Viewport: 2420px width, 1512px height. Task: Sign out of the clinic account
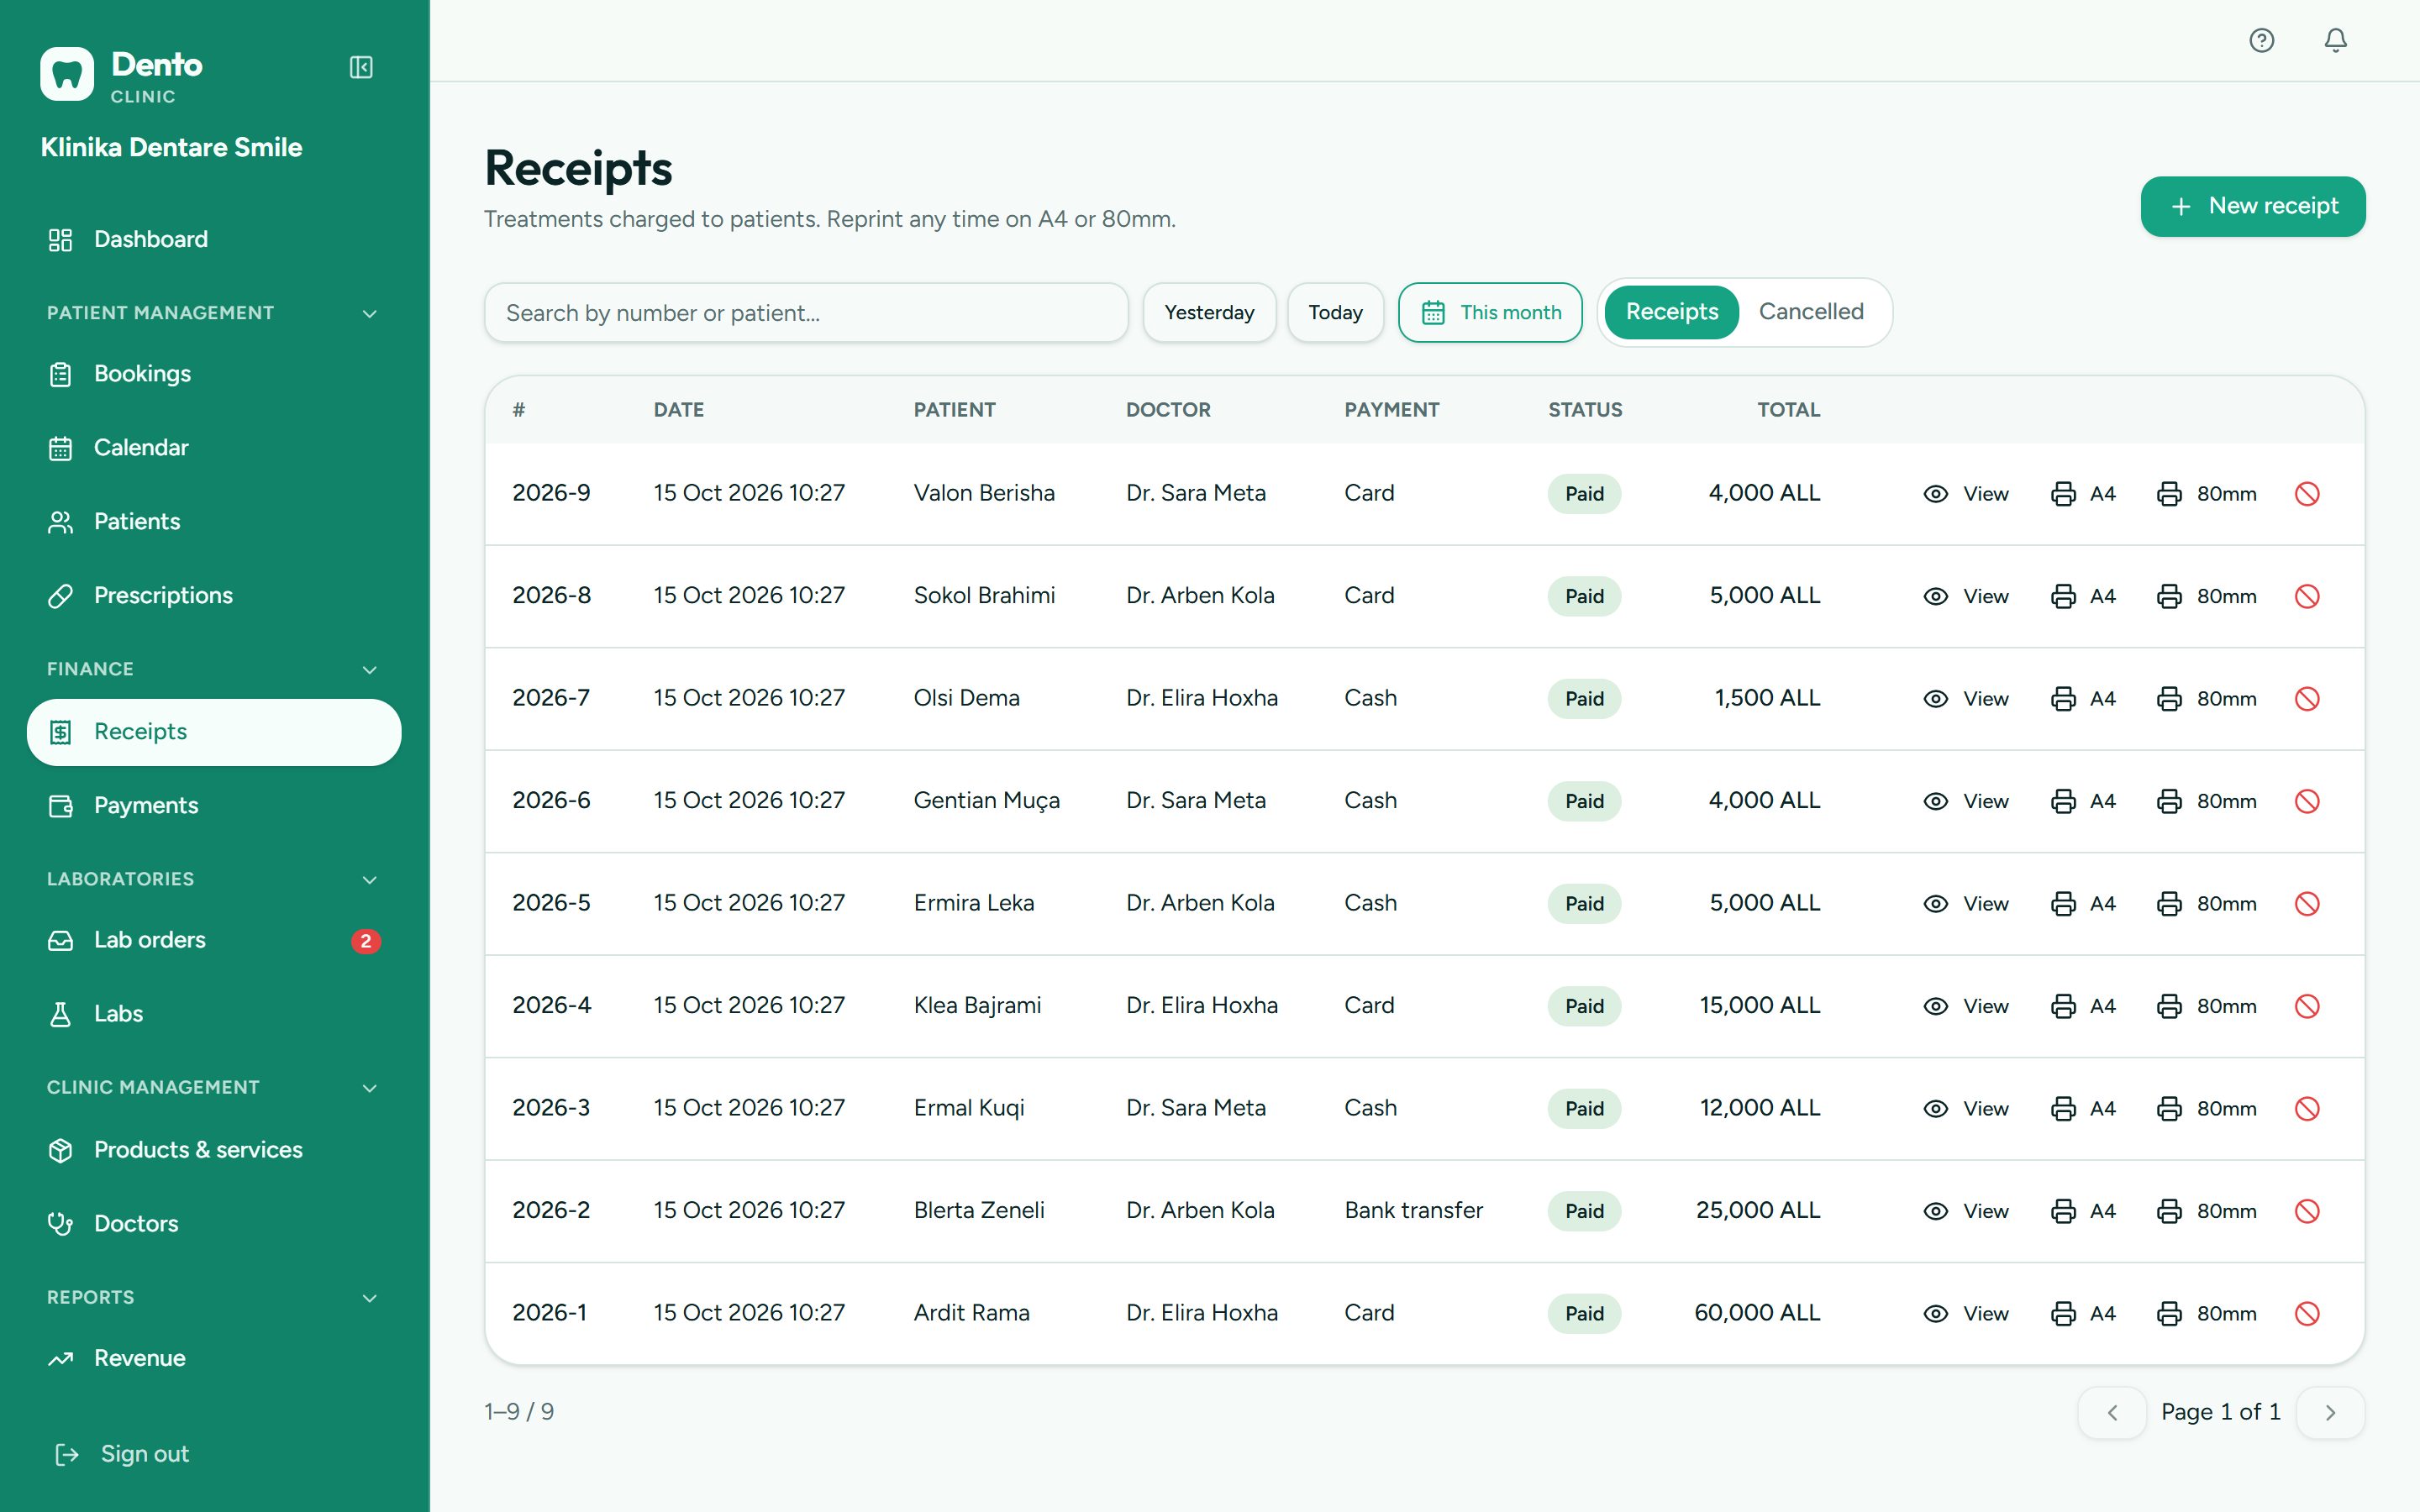[x=122, y=1454]
